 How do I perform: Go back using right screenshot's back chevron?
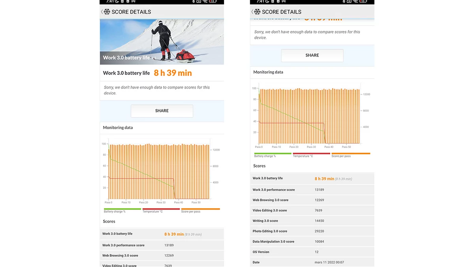point(252,12)
